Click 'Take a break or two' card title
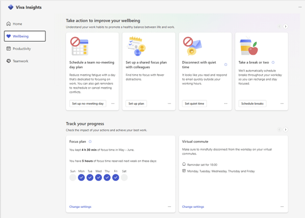Screen dimensions: 305x218 [254, 62]
